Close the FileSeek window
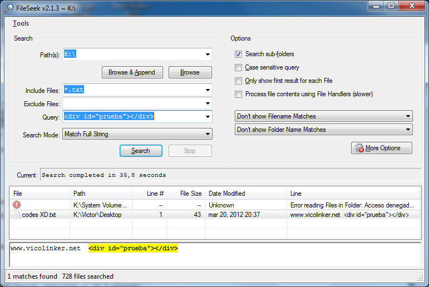Viewport: 429px width, 287px height. (412, 6)
